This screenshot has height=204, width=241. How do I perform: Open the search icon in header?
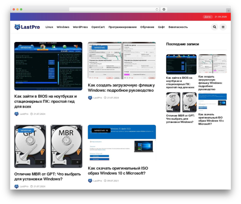click(x=214, y=27)
